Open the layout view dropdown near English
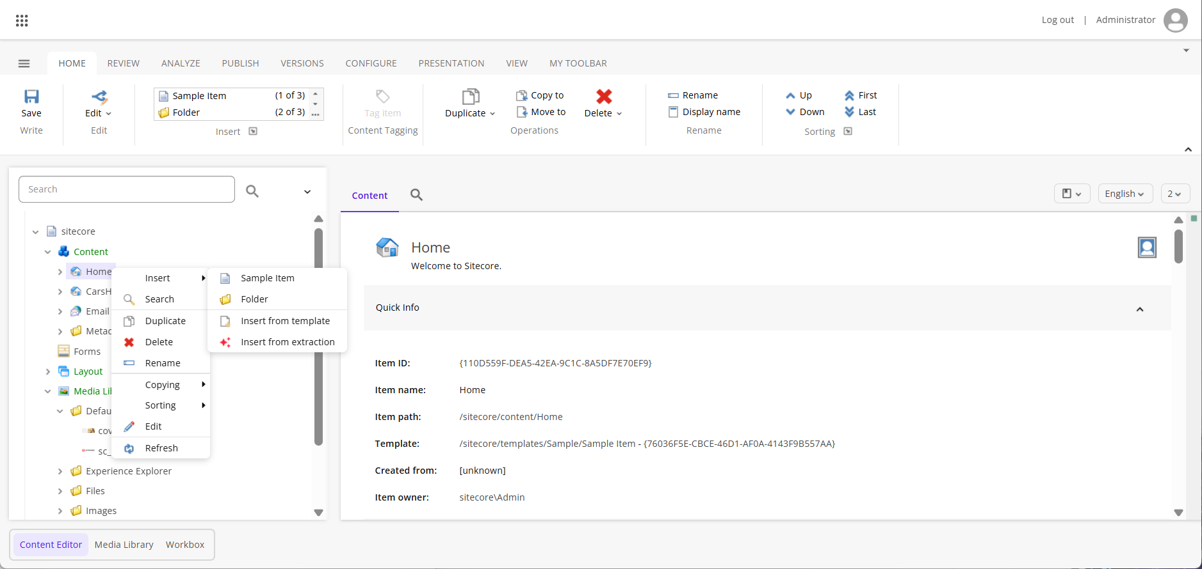 [x=1072, y=194]
